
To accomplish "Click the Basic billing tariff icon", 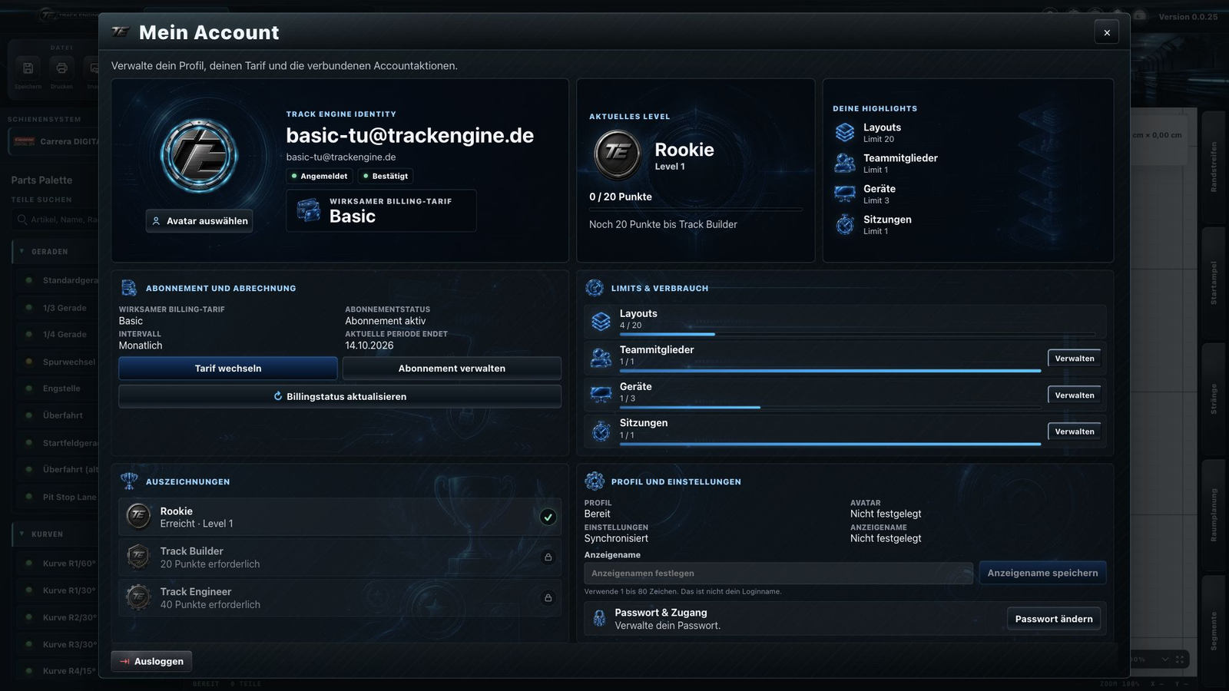I will [x=309, y=210].
